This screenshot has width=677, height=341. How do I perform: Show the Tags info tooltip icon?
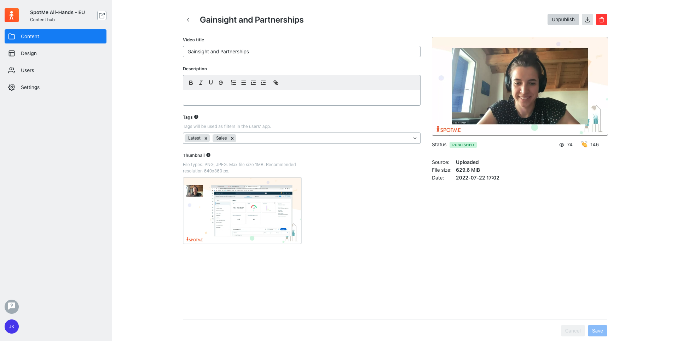[196, 117]
